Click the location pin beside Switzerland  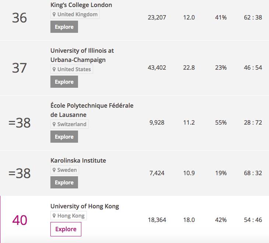(54, 124)
